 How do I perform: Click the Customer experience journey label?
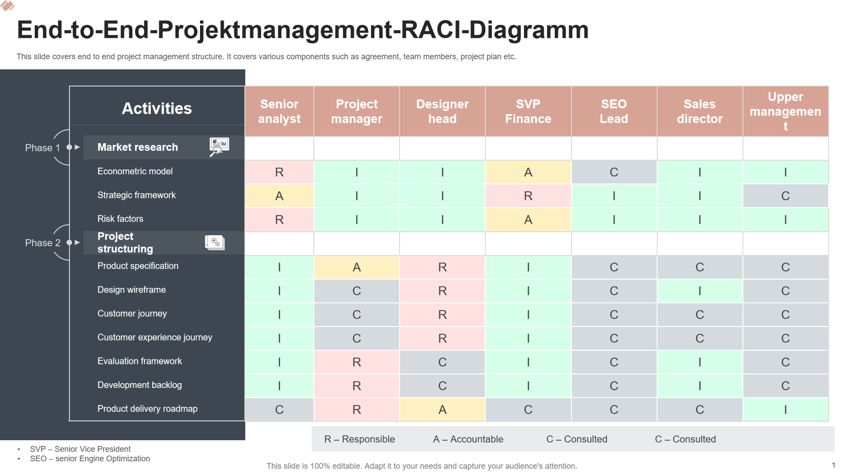click(155, 338)
